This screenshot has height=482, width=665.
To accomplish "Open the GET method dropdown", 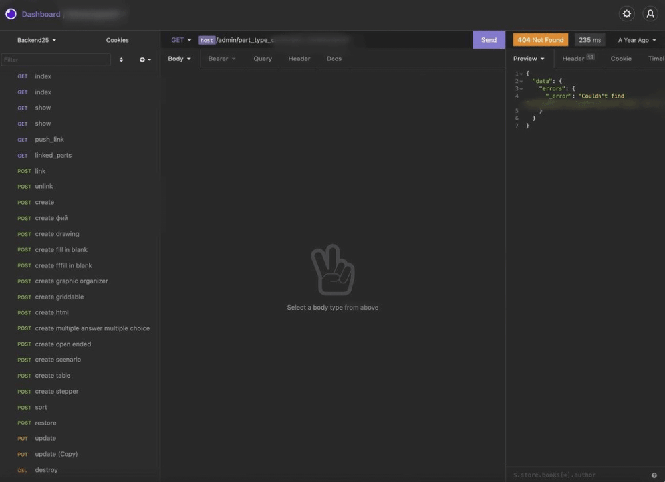I will point(180,40).
